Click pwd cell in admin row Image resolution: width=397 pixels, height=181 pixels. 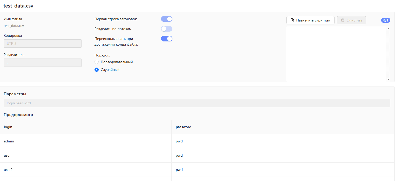tap(283, 141)
